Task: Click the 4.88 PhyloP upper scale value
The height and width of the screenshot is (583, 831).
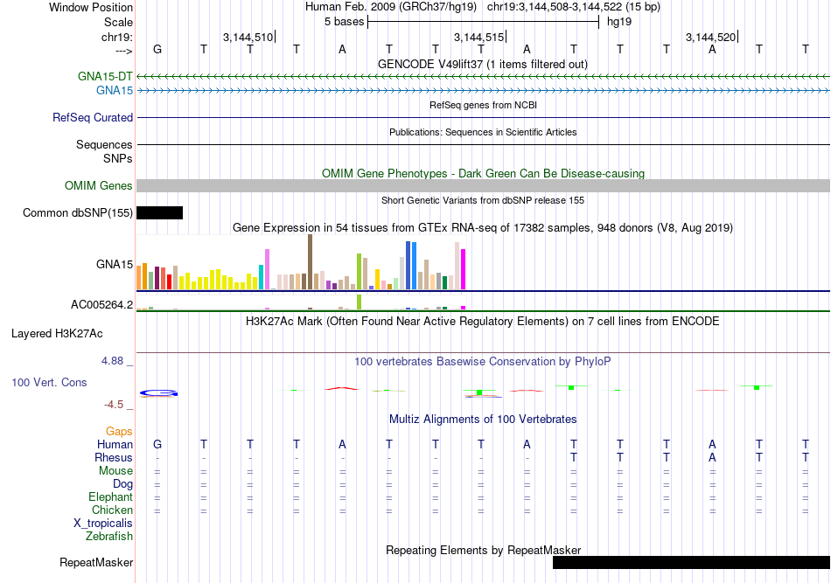Action: pyautogui.click(x=112, y=361)
